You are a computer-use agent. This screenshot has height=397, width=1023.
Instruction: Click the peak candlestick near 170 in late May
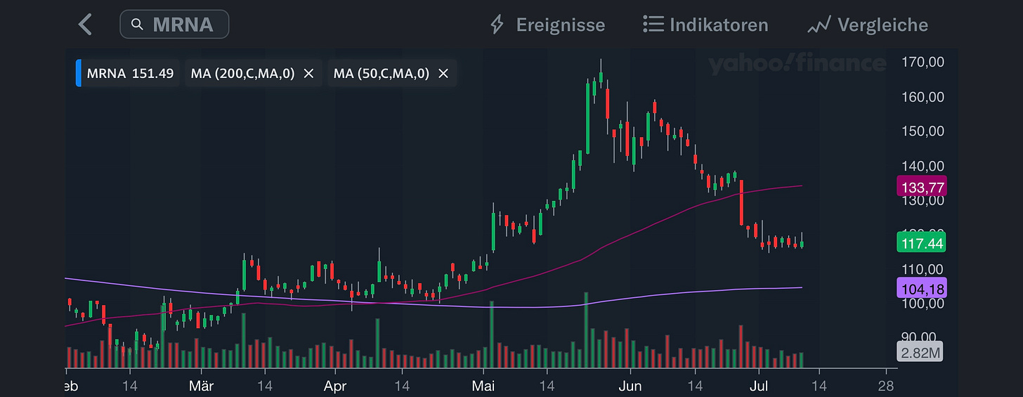tap(601, 76)
